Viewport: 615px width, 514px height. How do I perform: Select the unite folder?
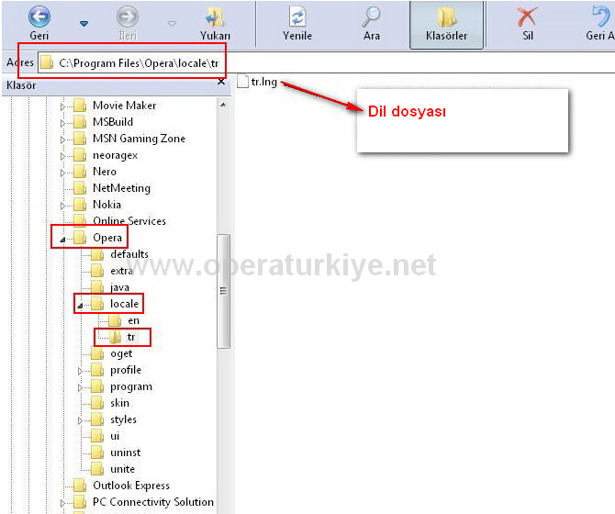(113, 469)
